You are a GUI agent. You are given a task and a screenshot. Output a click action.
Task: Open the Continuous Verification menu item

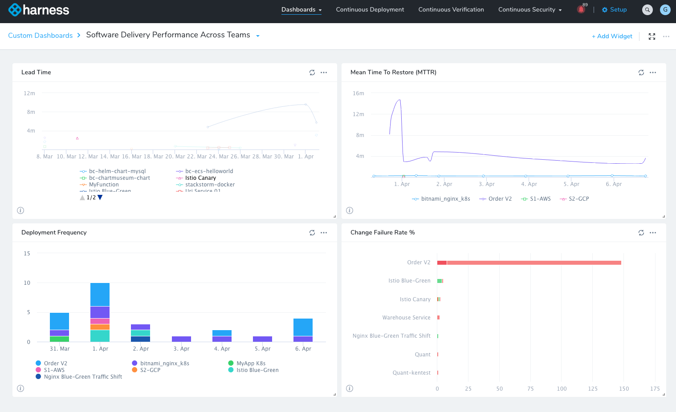451,10
